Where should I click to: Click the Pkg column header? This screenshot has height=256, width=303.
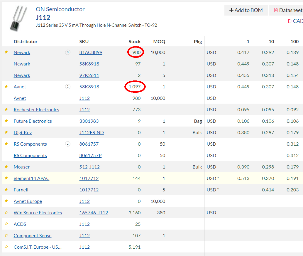click(x=198, y=42)
